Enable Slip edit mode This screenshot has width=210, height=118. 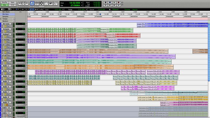pos(4,5)
